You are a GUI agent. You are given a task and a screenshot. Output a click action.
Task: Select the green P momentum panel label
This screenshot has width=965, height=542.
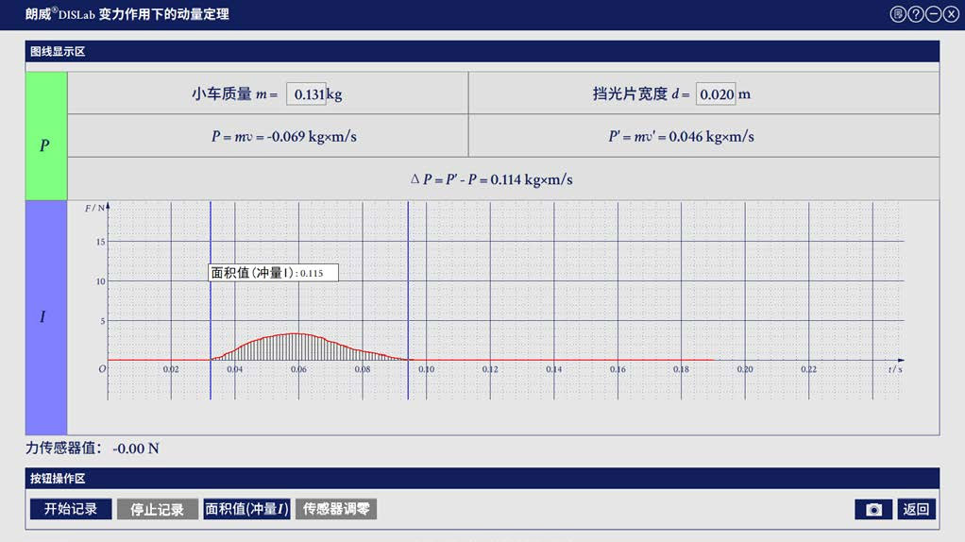45,146
